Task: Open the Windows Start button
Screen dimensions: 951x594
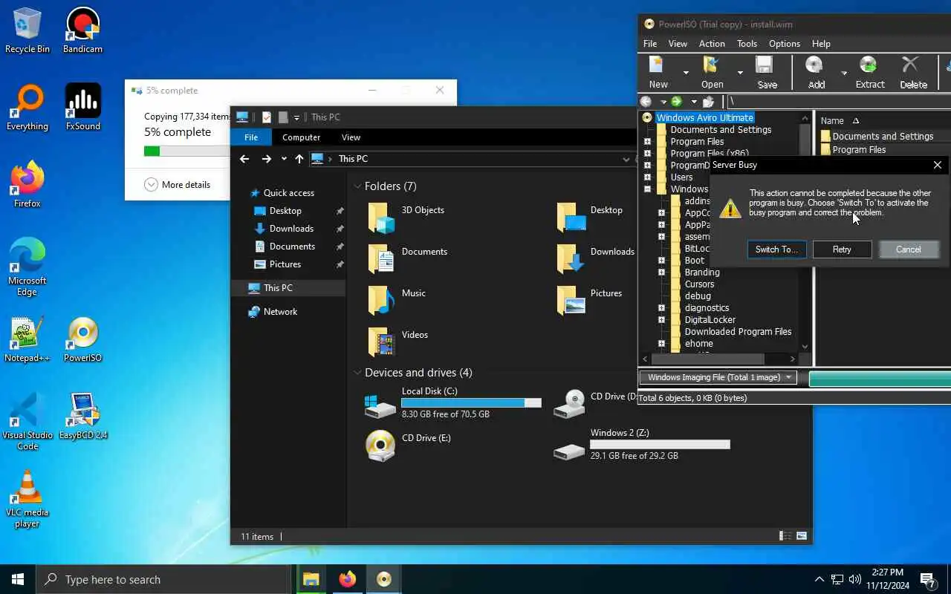Action: [x=18, y=579]
